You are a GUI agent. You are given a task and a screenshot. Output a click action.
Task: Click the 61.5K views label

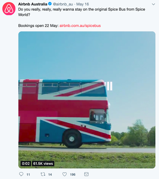pyautogui.click(x=43, y=163)
